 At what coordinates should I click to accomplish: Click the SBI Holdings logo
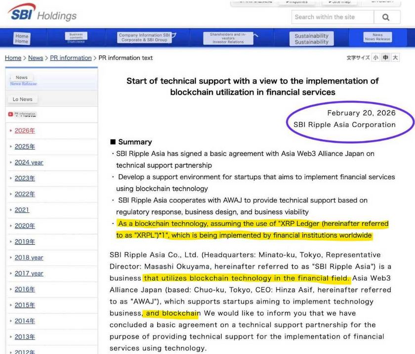[x=42, y=14]
